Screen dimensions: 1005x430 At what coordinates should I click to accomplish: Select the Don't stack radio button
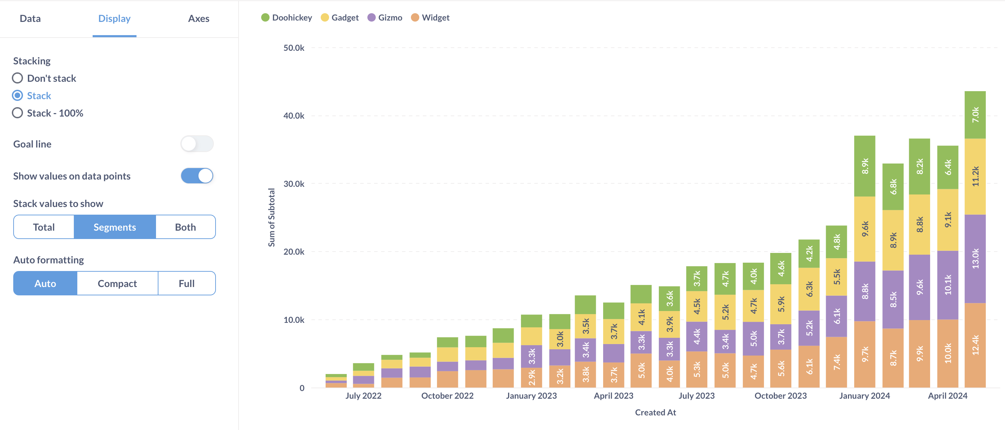pyautogui.click(x=17, y=78)
